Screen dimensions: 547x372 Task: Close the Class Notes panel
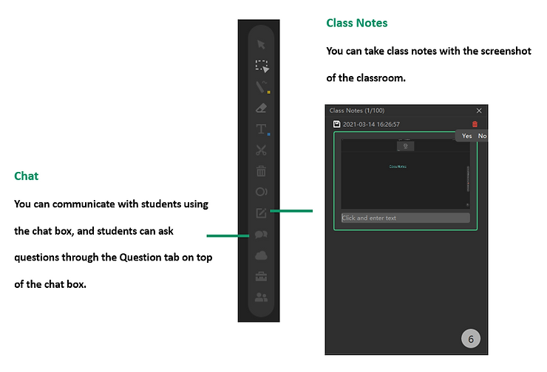click(x=479, y=111)
